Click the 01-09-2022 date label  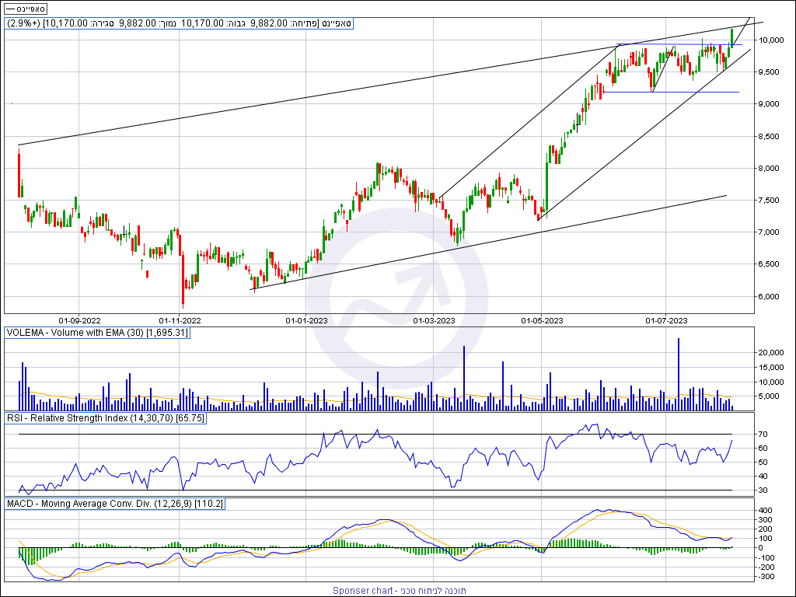79,320
